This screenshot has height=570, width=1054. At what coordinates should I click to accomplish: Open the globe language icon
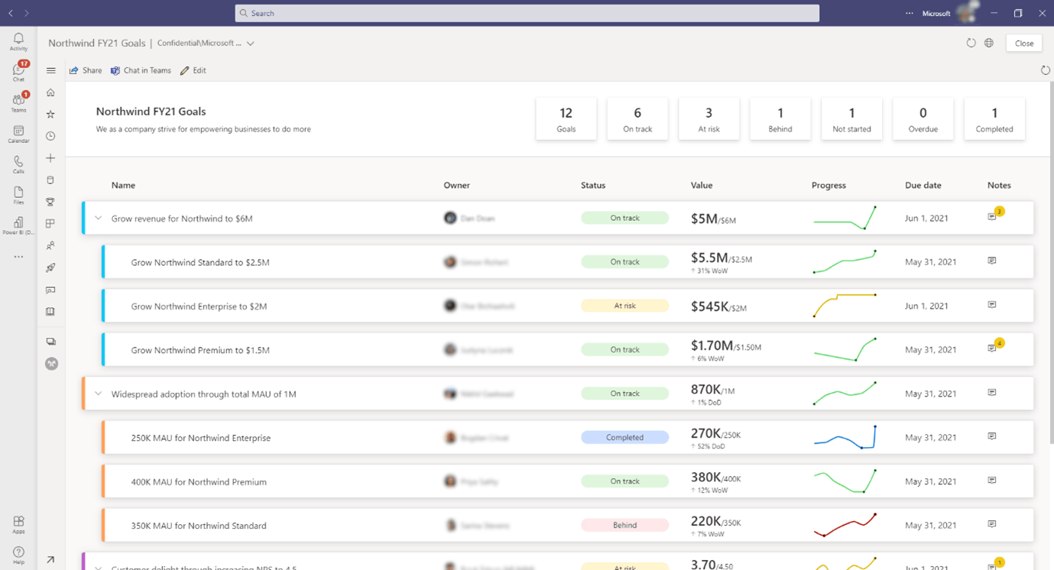tap(988, 43)
